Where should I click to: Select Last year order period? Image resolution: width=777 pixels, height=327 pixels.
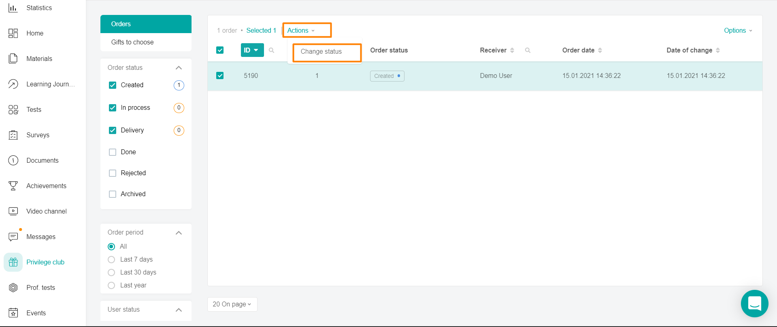[x=111, y=285]
